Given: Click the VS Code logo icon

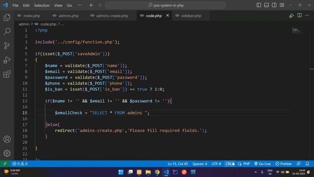Looking at the screenshot, I should coord(5,5).
